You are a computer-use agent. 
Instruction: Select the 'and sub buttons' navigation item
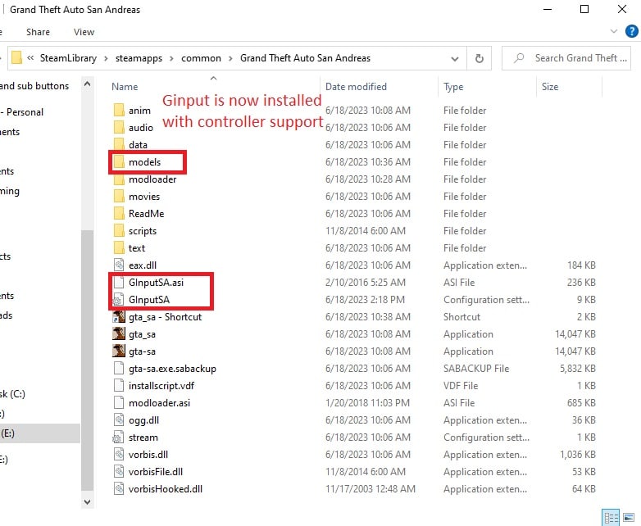pyautogui.click(x=34, y=86)
